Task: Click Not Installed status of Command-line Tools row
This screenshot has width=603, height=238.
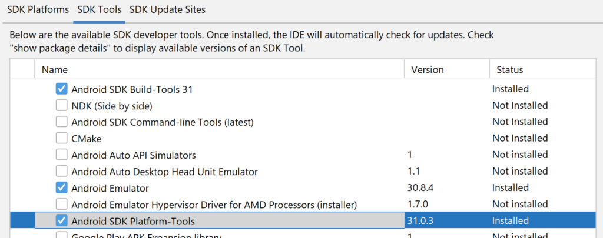Action: (520, 122)
